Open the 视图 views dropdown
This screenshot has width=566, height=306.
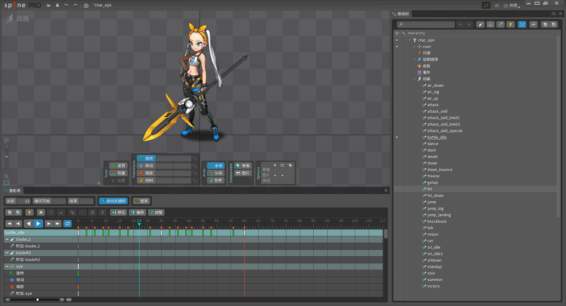tap(512, 5)
